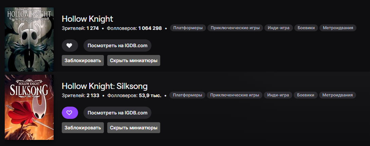
Task: View Hollow Knight on IGDB.com
Action: pos(117,45)
